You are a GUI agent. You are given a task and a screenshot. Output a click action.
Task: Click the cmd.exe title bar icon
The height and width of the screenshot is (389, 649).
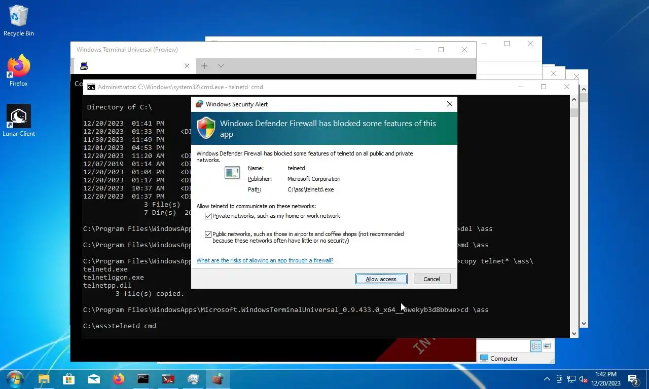point(91,87)
